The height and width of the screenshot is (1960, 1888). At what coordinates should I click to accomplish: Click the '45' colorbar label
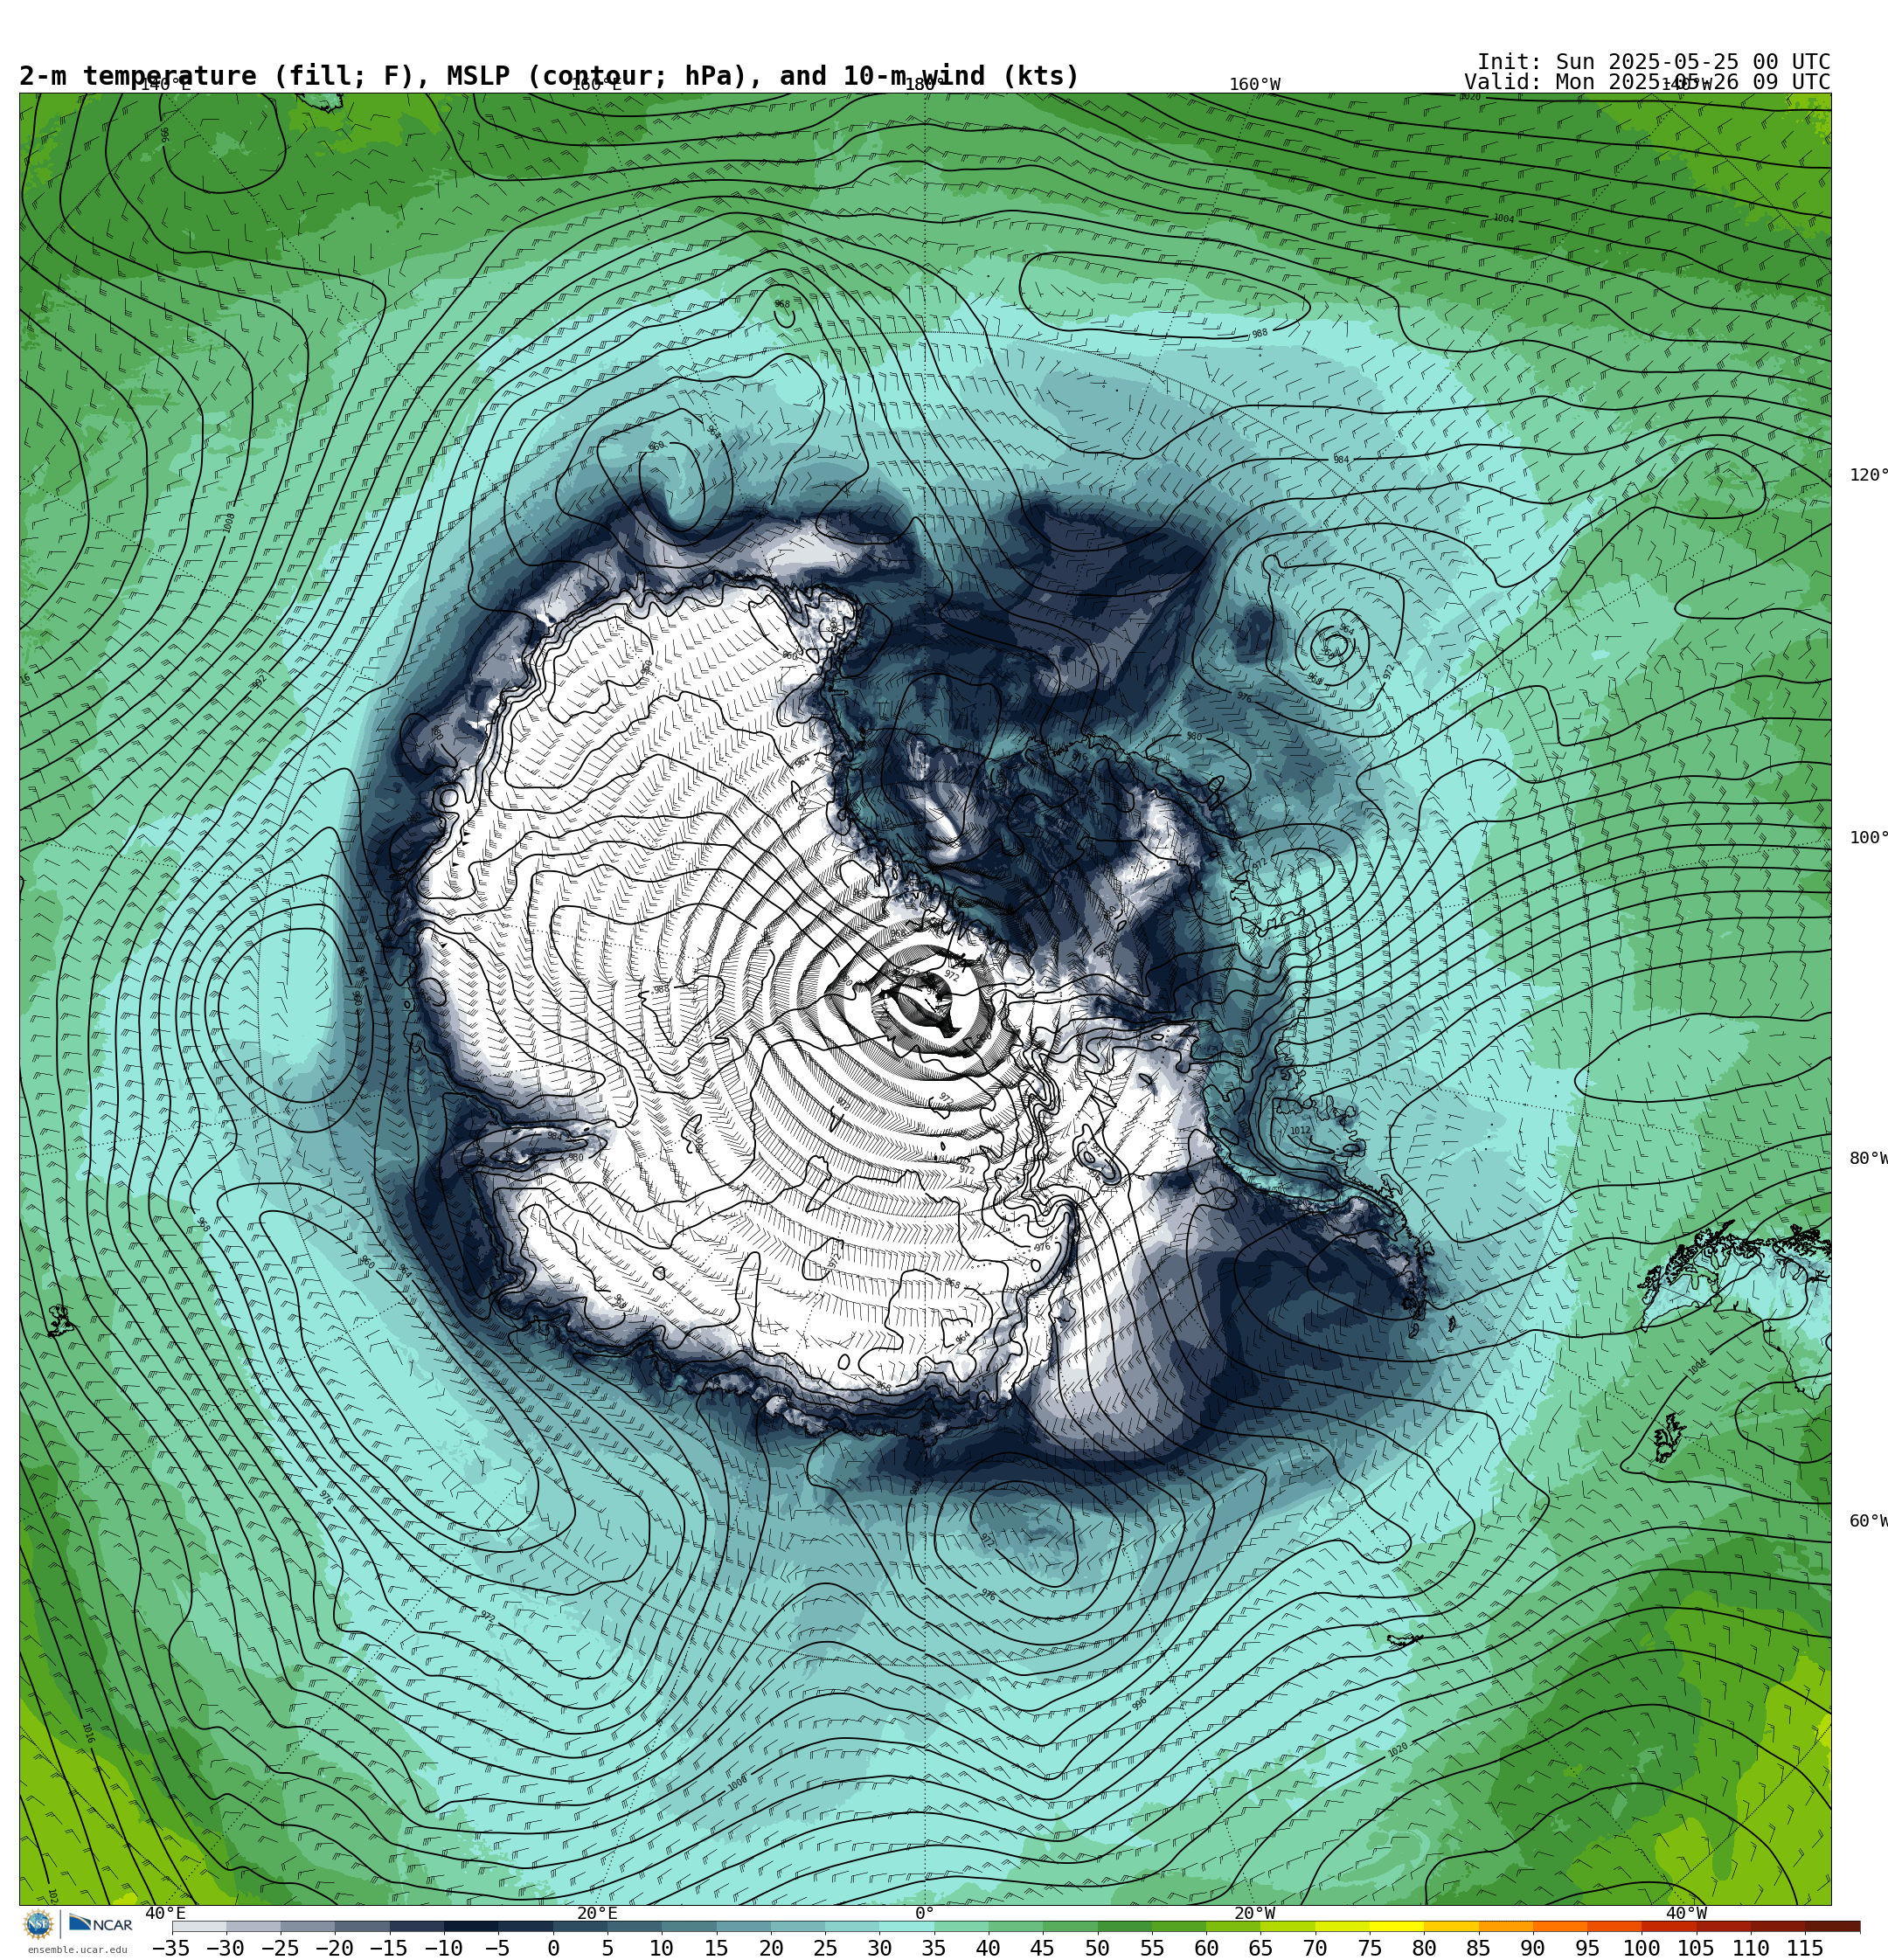point(1043,1948)
